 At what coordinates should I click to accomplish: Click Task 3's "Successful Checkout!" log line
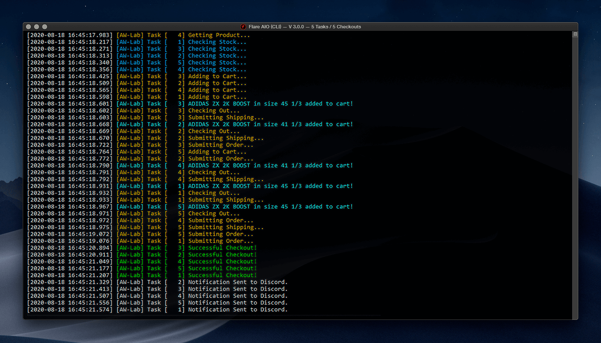pos(222,248)
